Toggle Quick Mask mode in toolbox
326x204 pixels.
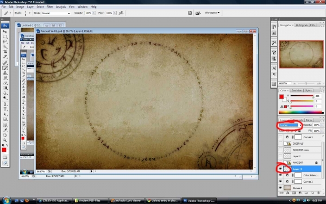pos(5,157)
